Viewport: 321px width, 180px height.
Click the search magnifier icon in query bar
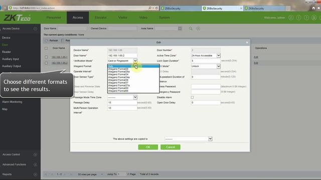(191, 28)
